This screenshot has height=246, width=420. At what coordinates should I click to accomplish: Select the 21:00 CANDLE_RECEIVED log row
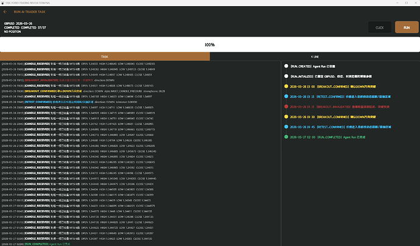tap(78, 130)
